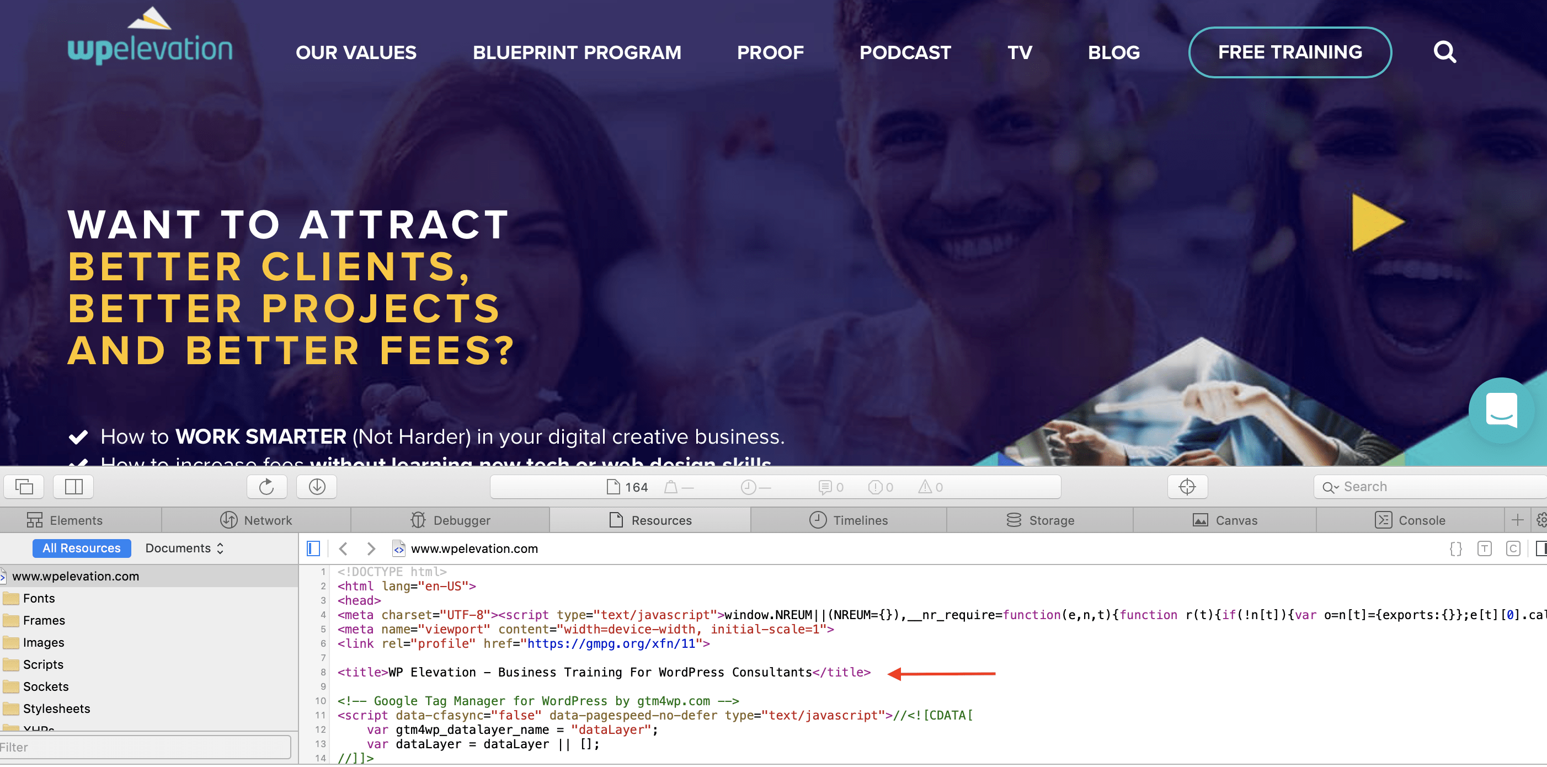
Task: Expand the Images folder
Action: pyautogui.click(x=149, y=643)
